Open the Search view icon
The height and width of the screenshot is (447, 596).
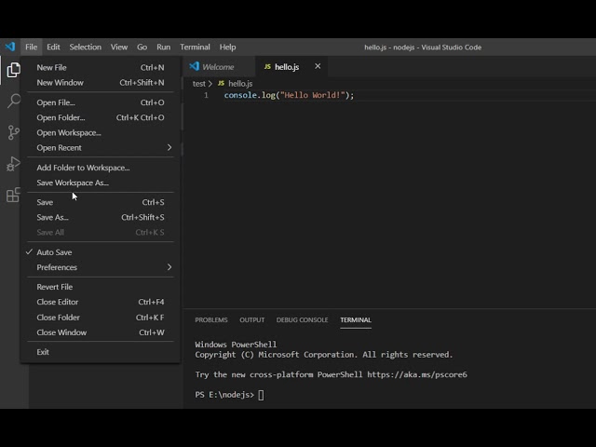tap(13, 102)
